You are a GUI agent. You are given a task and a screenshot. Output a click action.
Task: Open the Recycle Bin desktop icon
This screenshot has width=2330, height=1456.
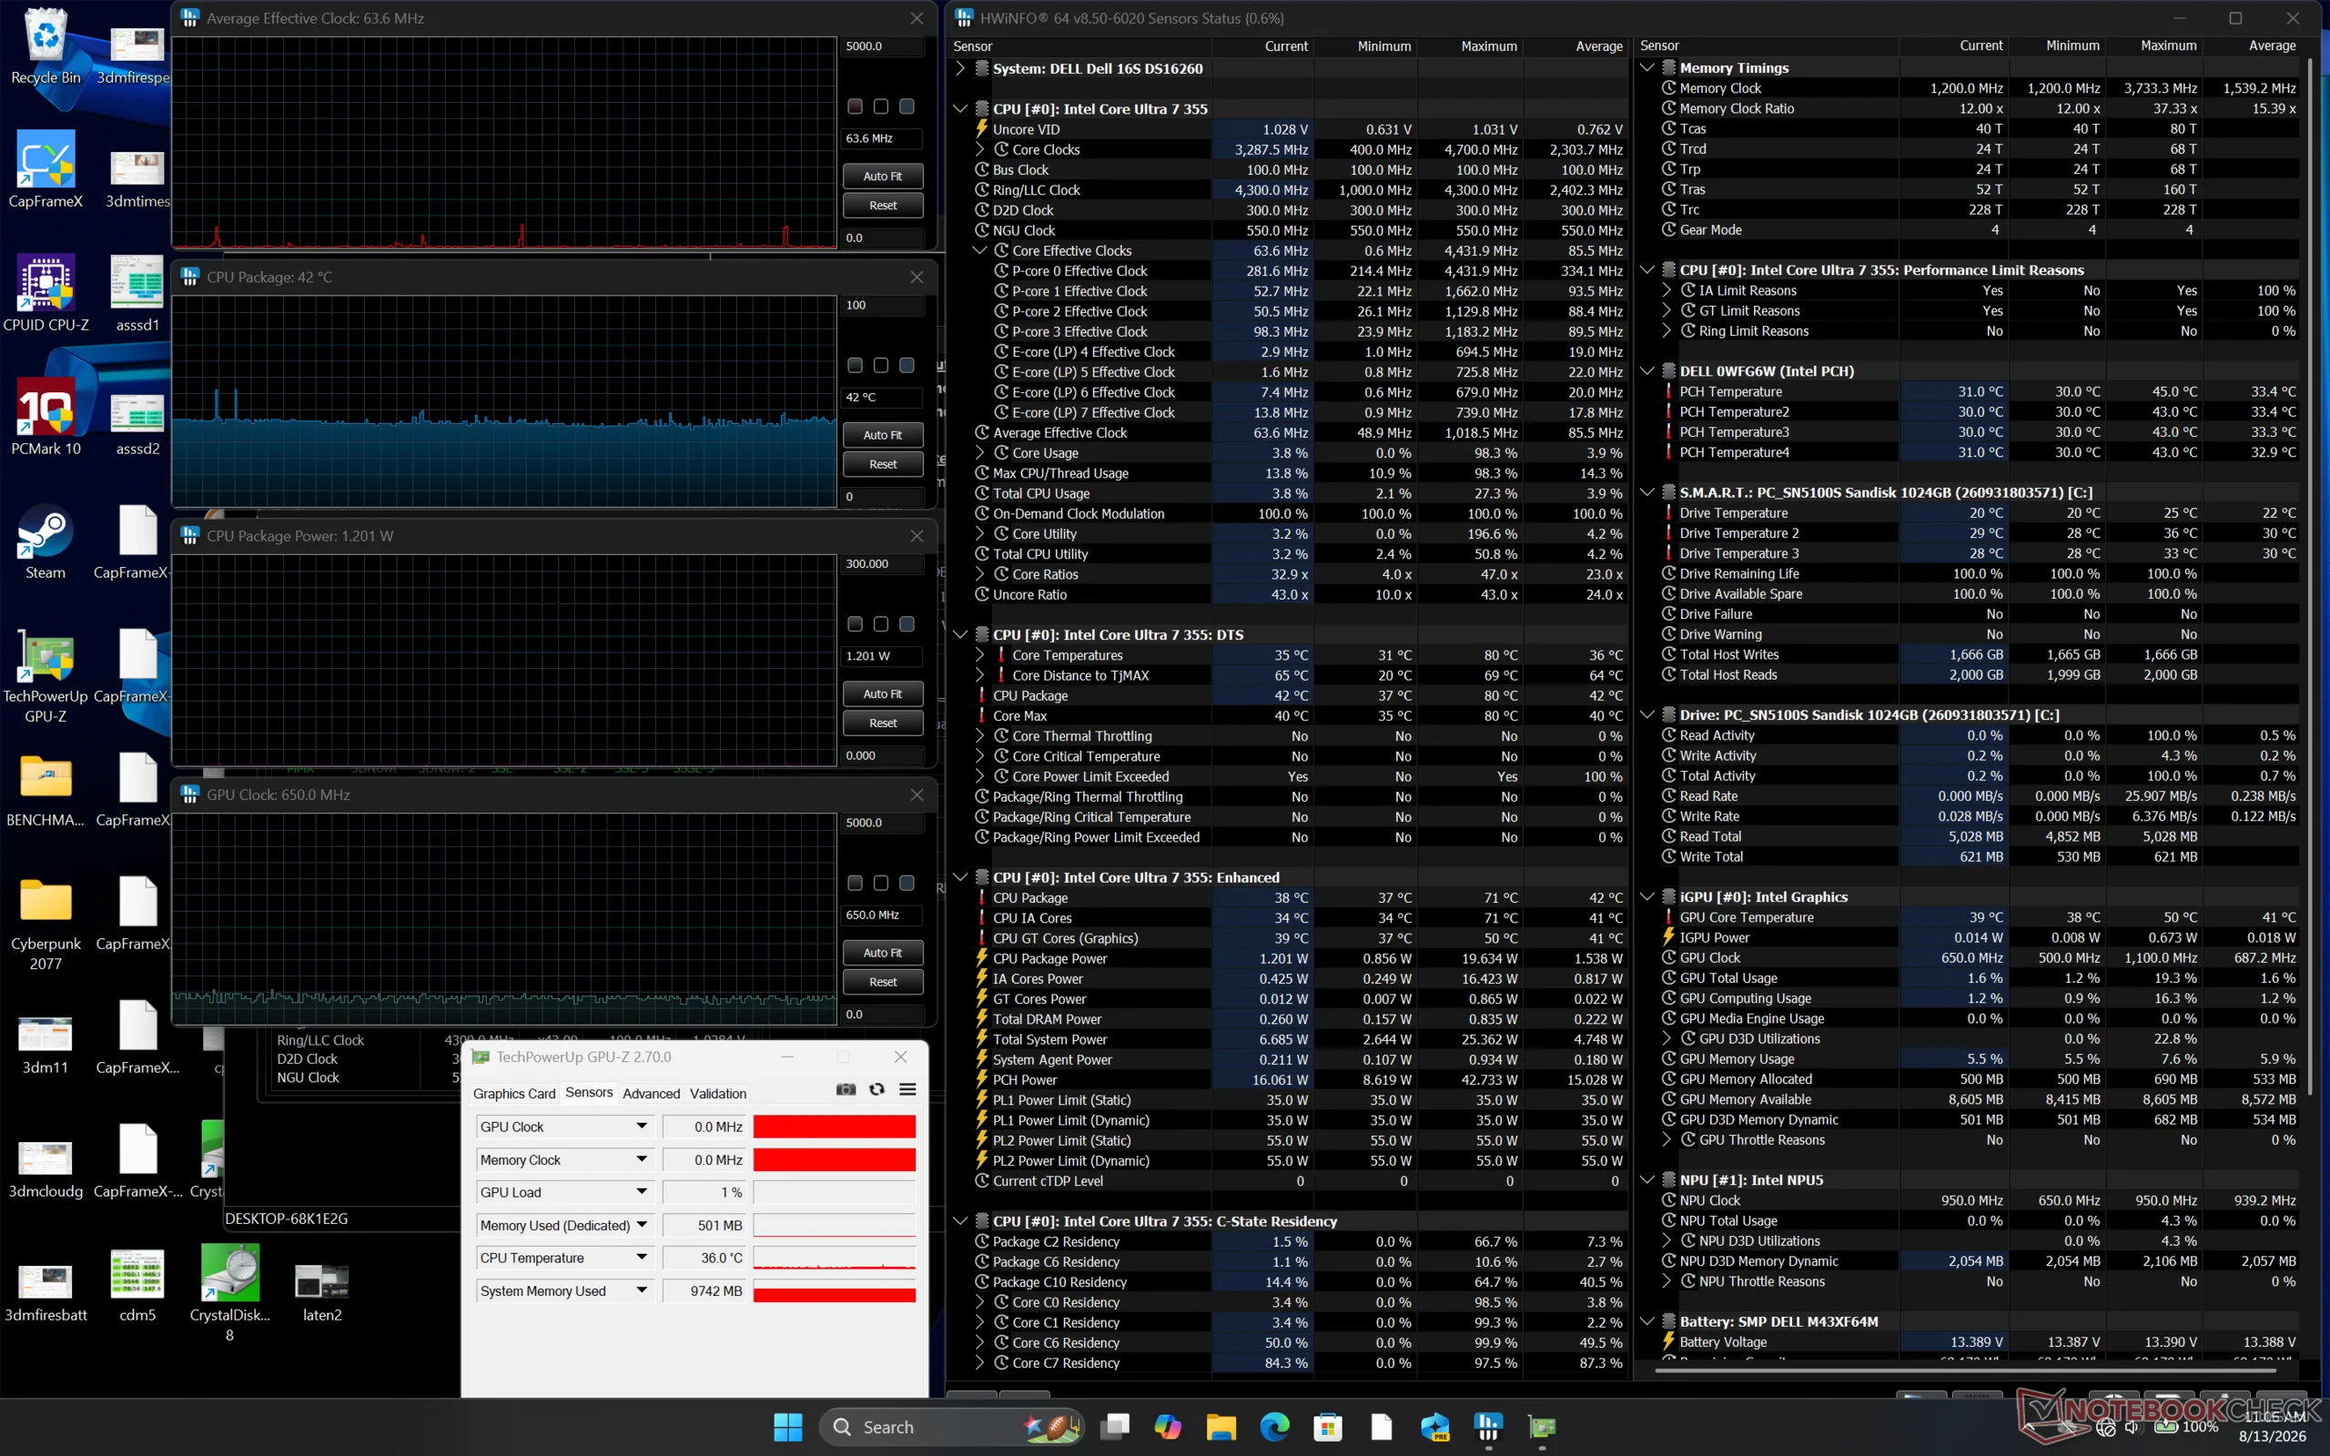pyautogui.click(x=46, y=45)
